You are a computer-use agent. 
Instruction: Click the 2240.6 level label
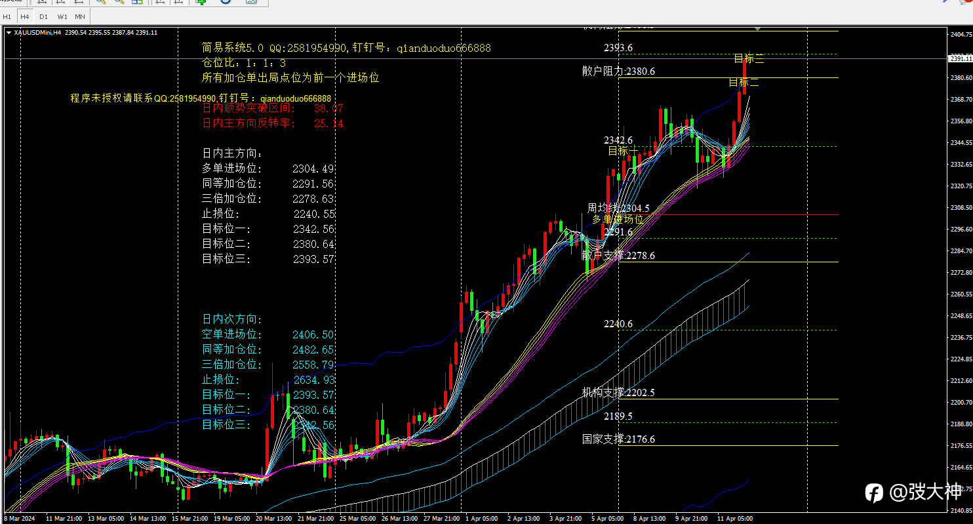618,324
